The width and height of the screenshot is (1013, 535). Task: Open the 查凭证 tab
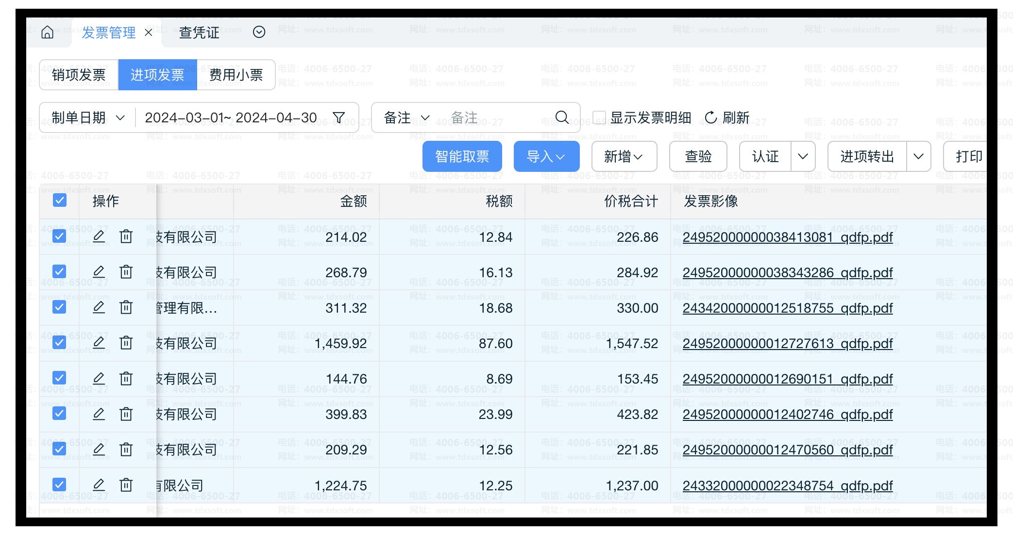199,33
